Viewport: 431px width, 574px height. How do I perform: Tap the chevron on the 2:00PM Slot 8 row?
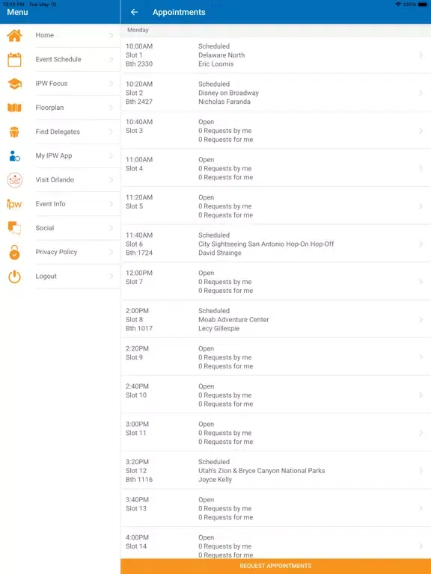421,320
